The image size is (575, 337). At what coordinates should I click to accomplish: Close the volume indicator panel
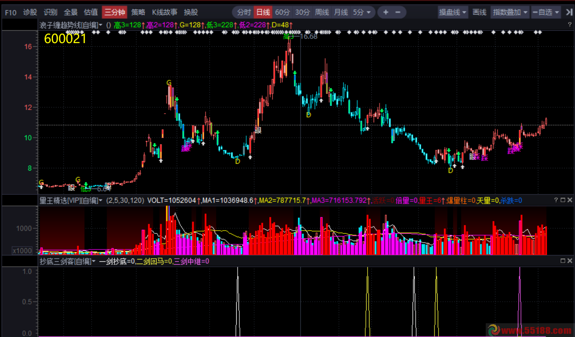click(570, 200)
